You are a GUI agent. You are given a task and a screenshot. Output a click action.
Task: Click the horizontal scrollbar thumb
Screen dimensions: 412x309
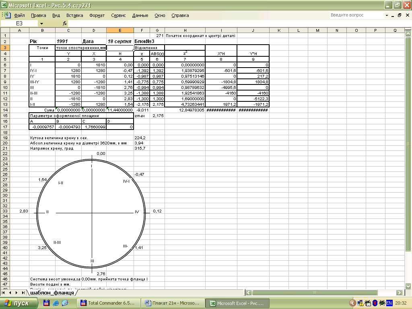click(315, 293)
